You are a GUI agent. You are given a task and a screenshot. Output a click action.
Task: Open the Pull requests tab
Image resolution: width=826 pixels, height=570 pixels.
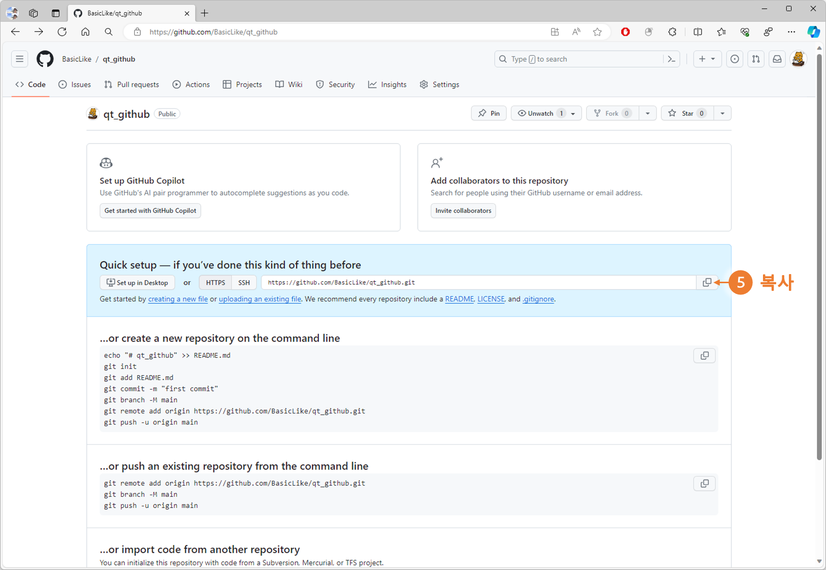click(x=132, y=84)
